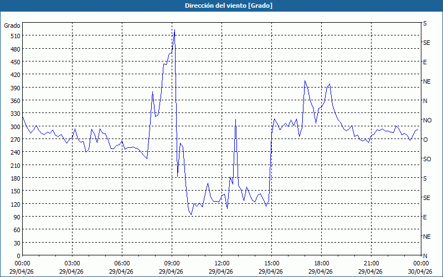Click the 09:00 time label

pos(172,263)
